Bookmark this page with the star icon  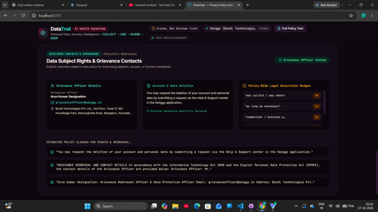click(351, 15)
